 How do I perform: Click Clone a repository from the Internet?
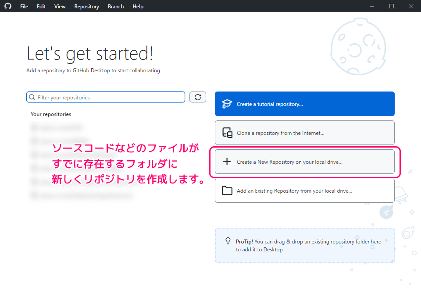(x=304, y=133)
